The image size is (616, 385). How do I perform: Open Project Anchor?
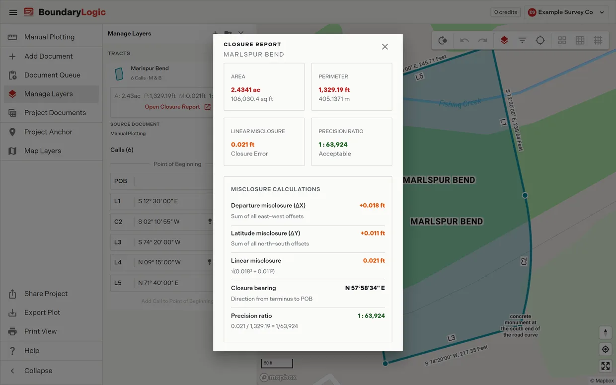51,132
